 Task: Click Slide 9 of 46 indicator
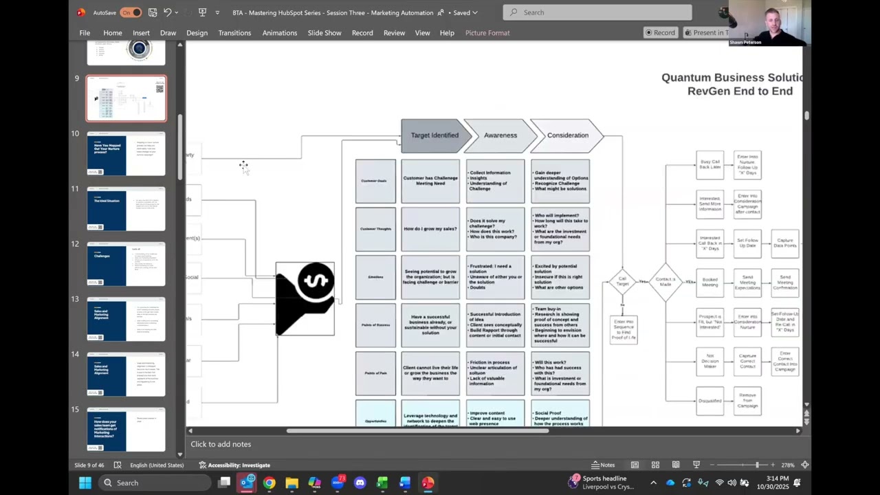(x=89, y=465)
